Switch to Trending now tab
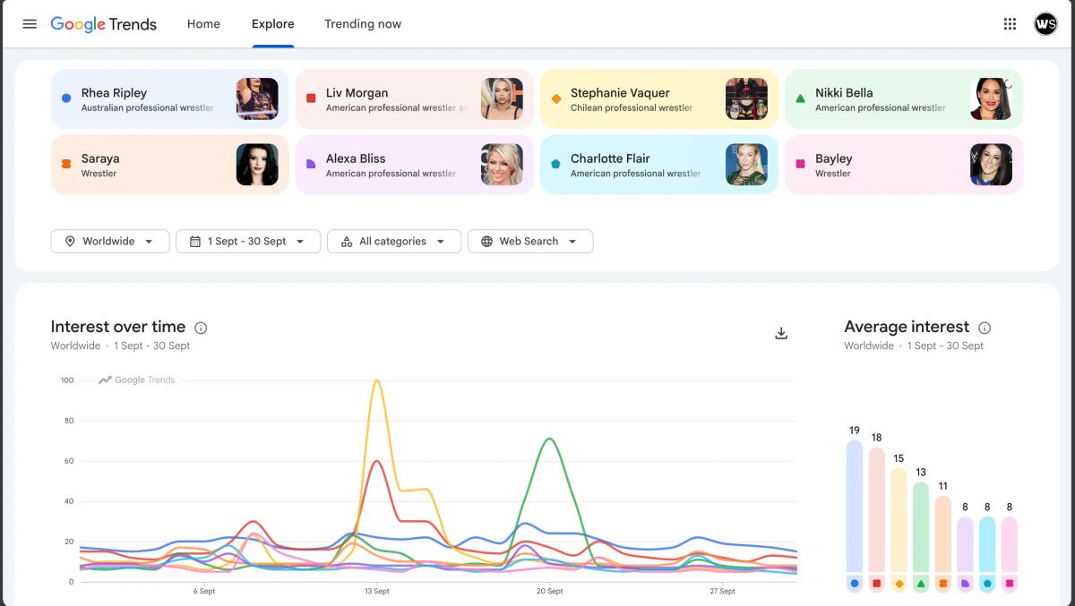Image resolution: width=1075 pixels, height=606 pixels. point(363,24)
